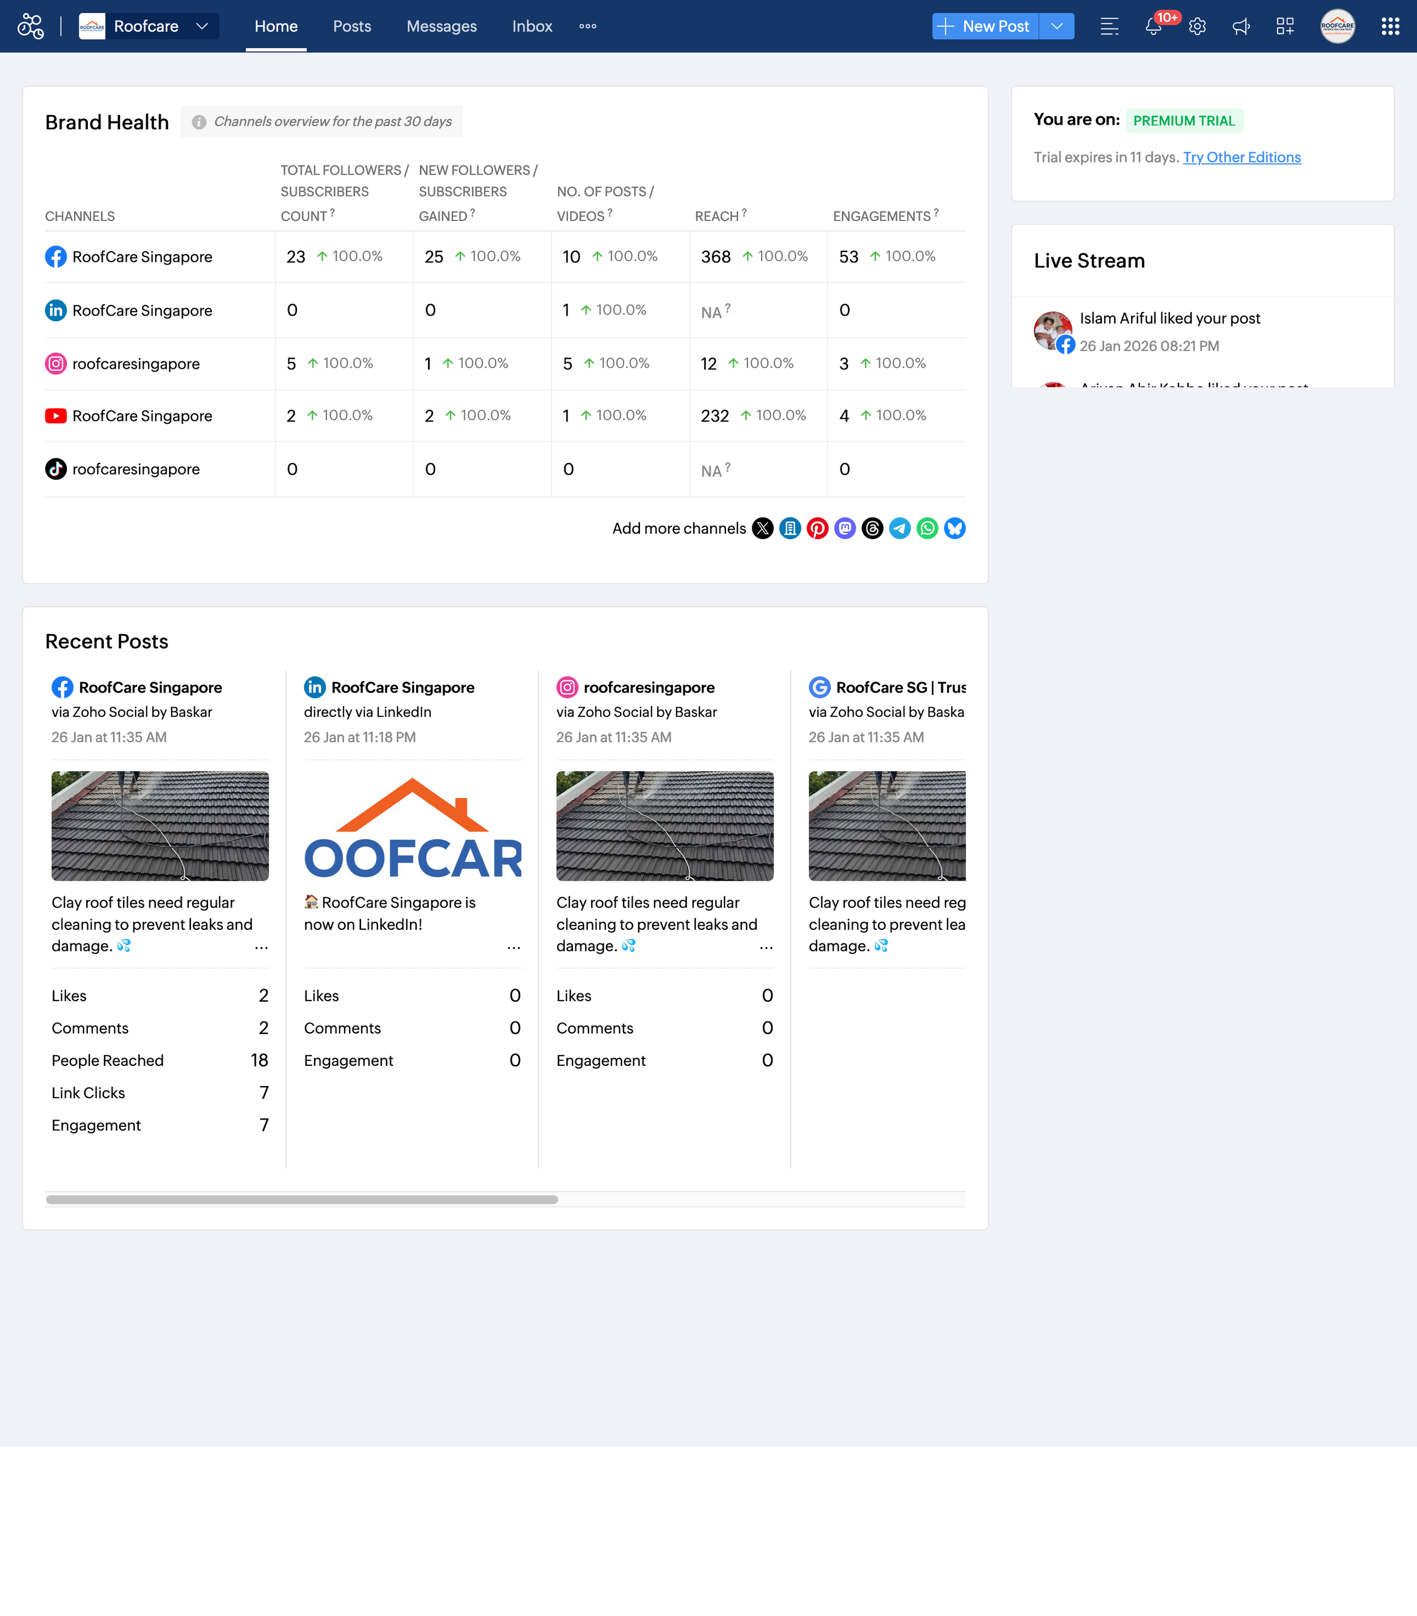
Task: Open Google Business post roof image
Action: coord(886,826)
